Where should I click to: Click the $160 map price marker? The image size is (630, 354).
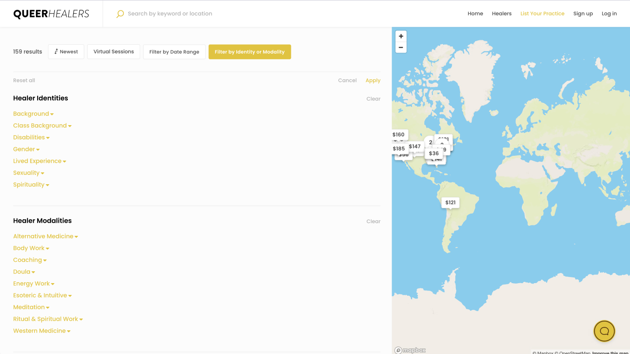pyautogui.click(x=398, y=135)
